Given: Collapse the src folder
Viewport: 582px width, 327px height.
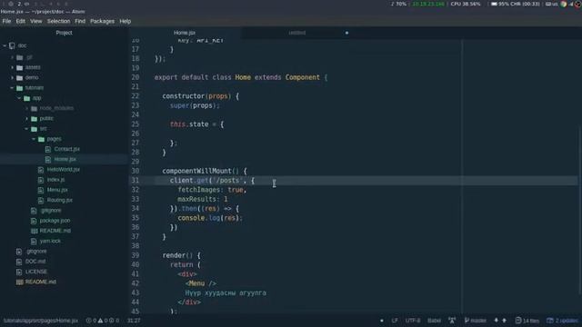Looking at the screenshot, I should coord(26,129).
